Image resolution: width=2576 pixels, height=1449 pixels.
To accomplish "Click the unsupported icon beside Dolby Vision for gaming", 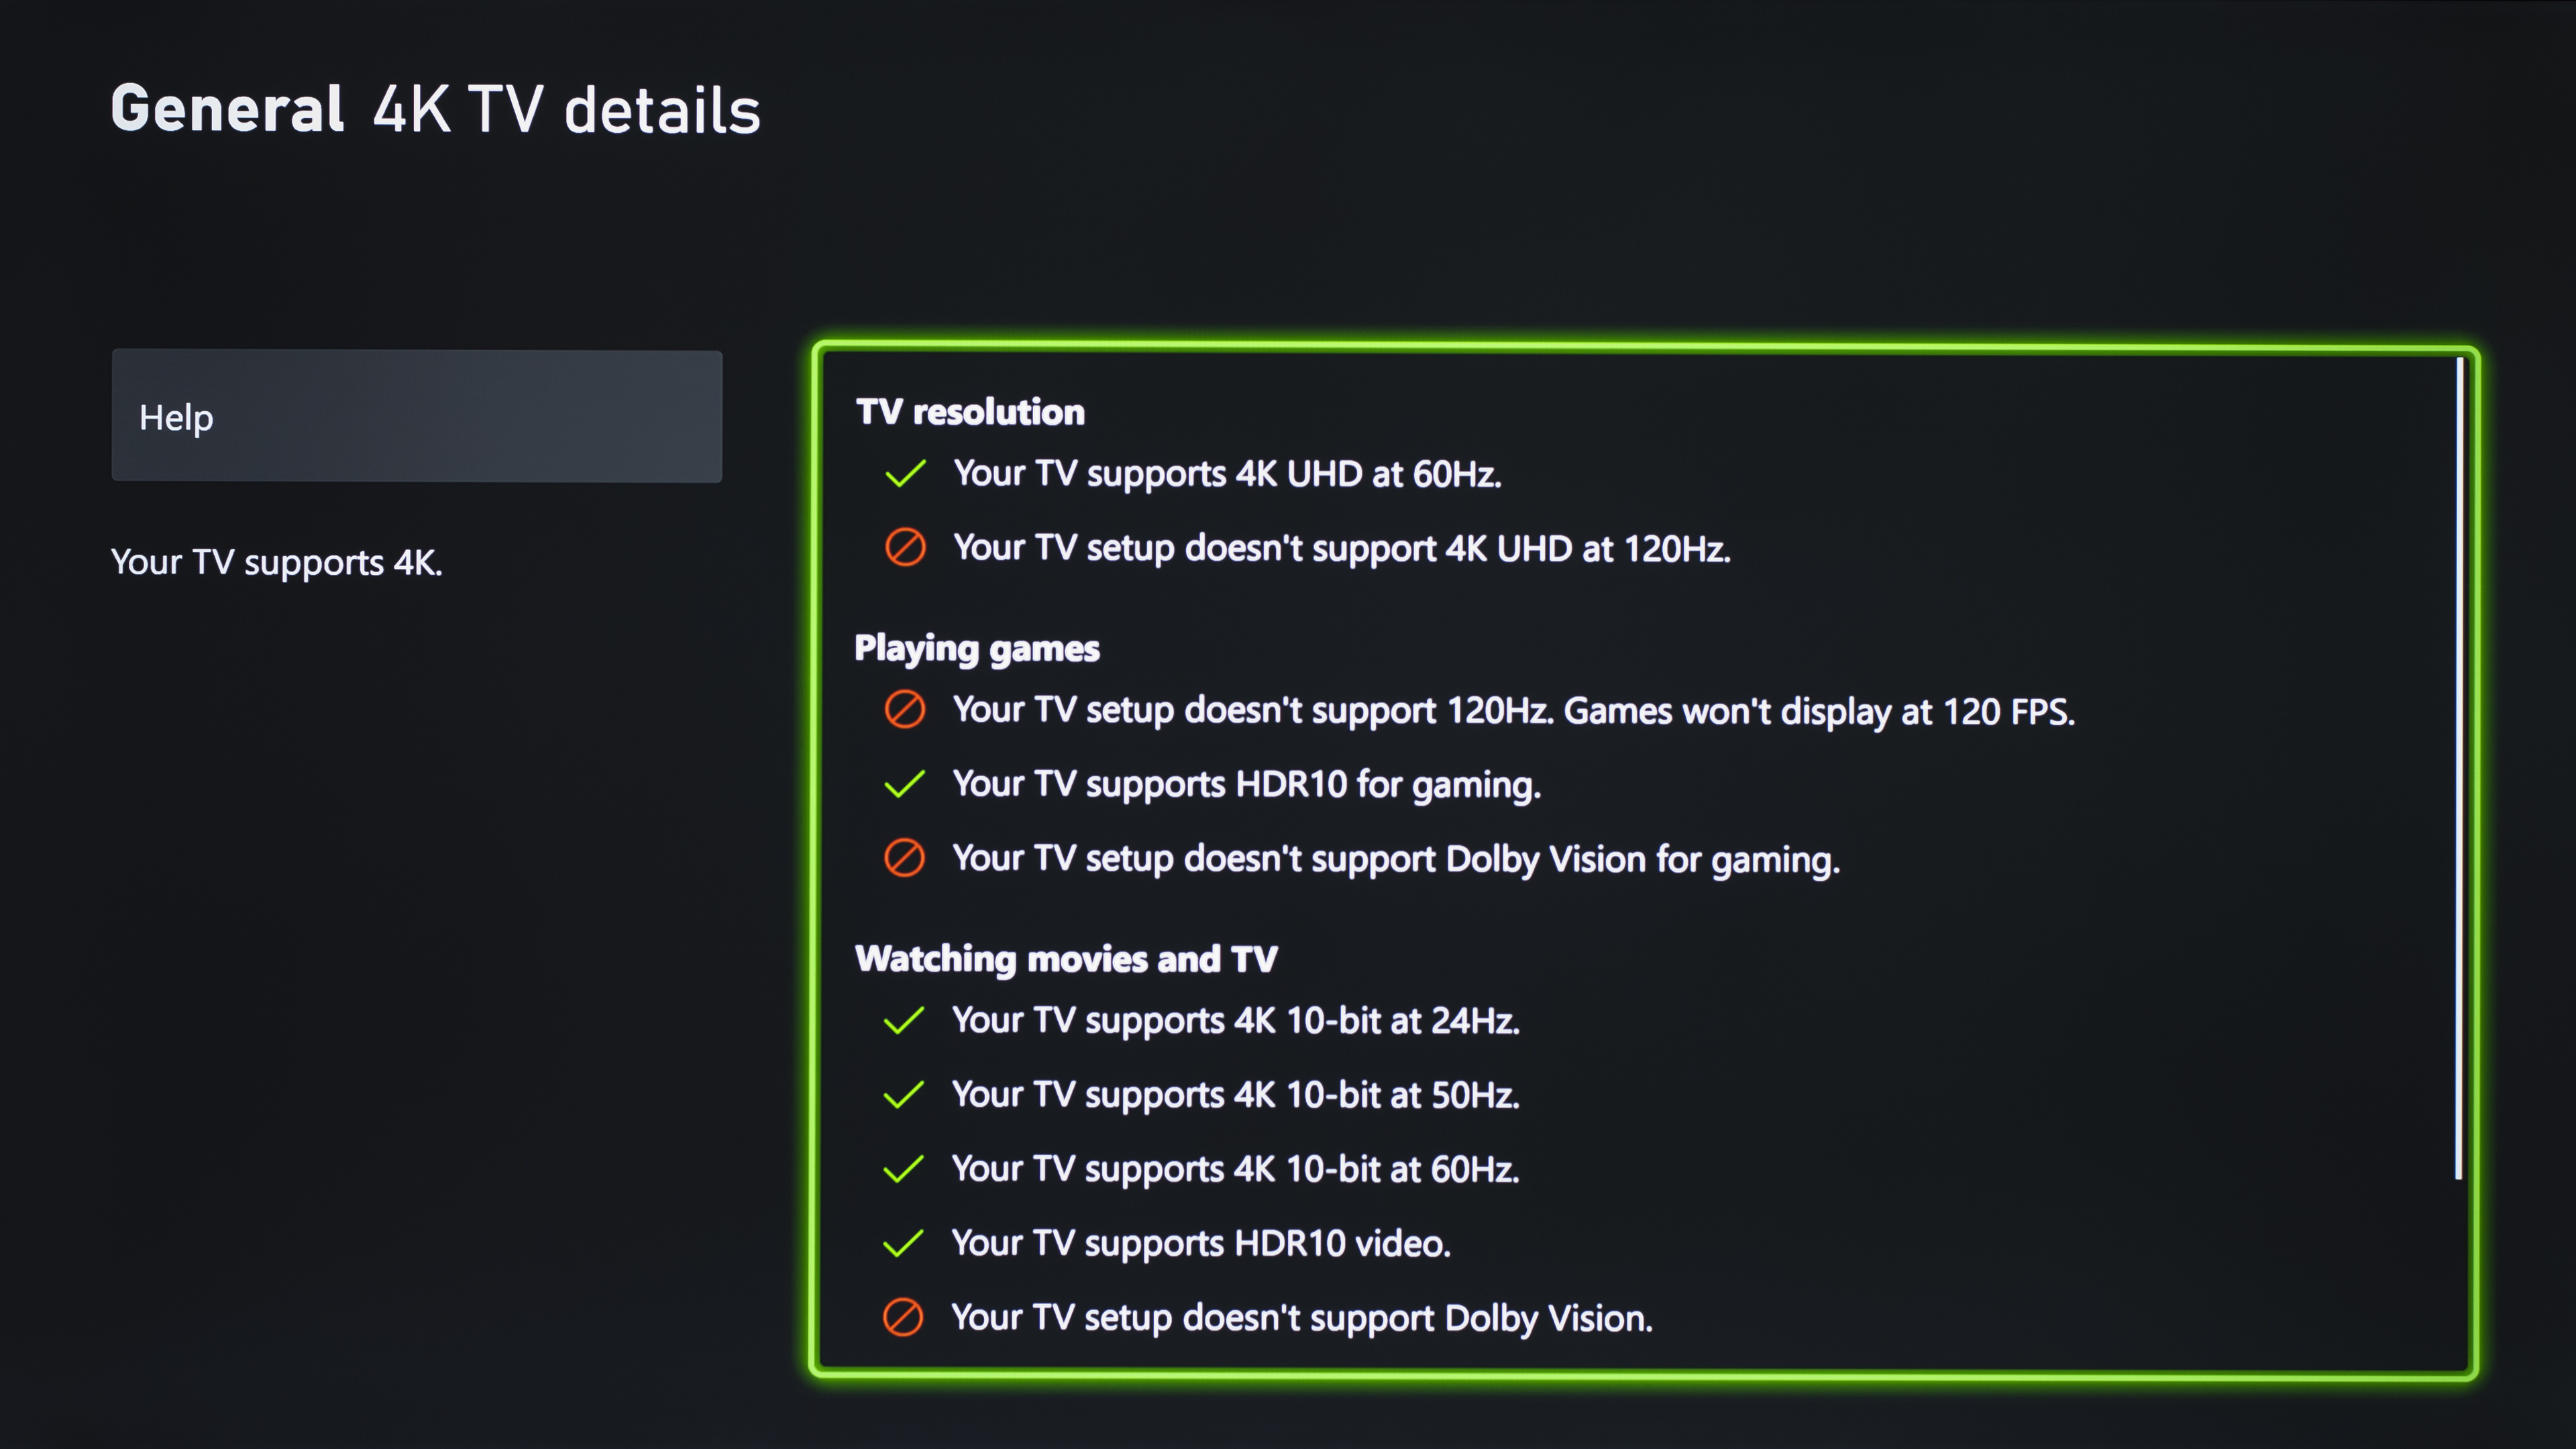I will [905, 858].
